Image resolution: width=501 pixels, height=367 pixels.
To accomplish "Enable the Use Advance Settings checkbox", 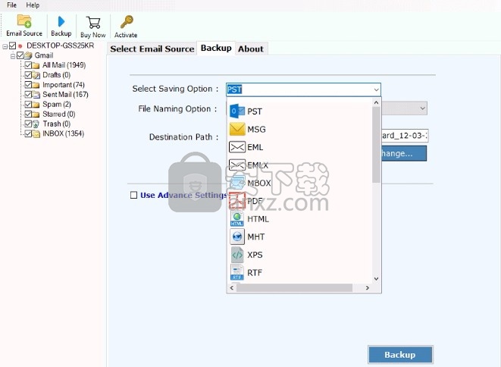I will pyautogui.click(x=134, y=195).
